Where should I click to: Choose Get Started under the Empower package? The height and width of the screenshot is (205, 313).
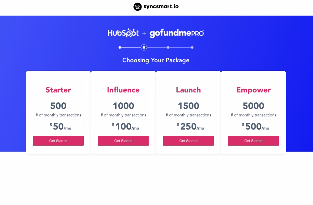pyautogui.click(x=253, y=141)
